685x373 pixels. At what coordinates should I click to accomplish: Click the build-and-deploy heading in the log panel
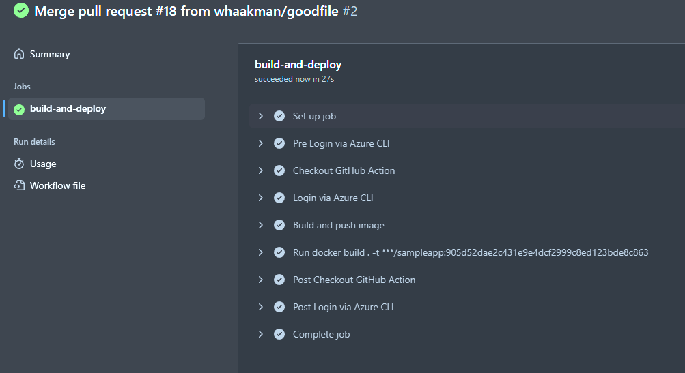(x=298, y=65)
